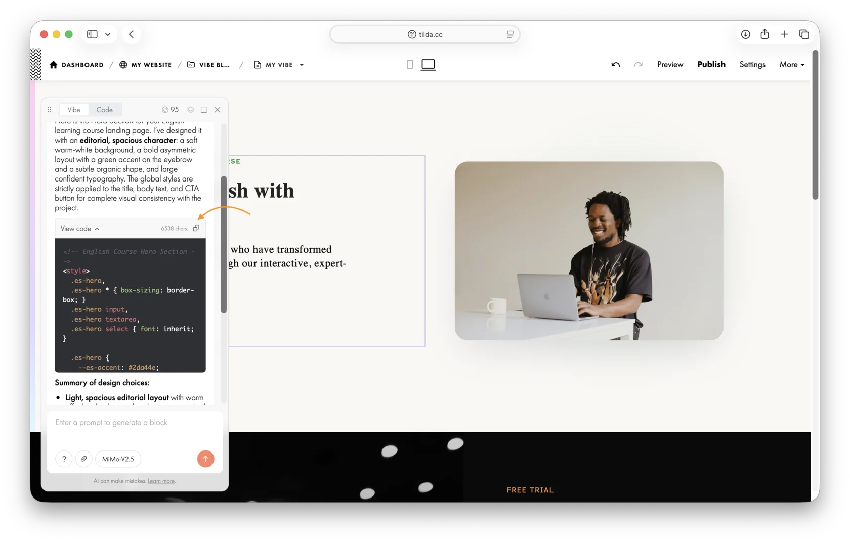
Task: Click the redo arrow icon
Action: point(638,64)
